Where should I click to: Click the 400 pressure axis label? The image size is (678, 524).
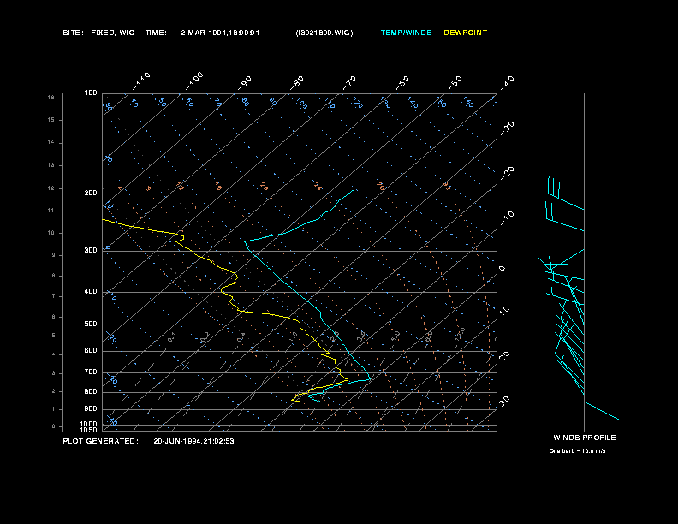point(91,291)
